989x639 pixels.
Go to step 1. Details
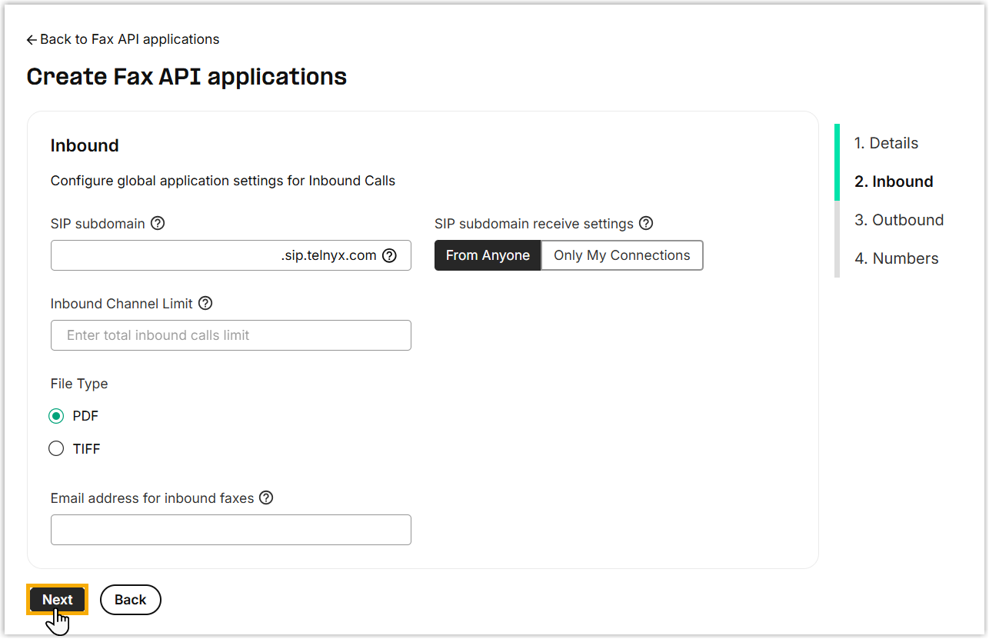(x=886, y=143)
